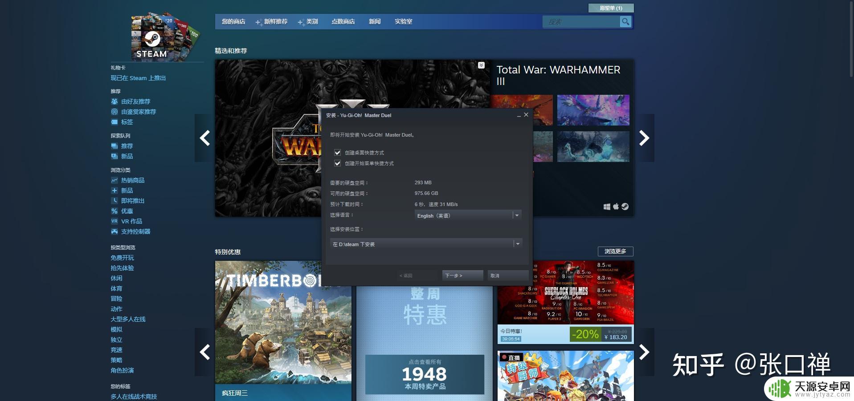Minimize the Yu-Gi-Oh install dialog
Image resolution: width=854 pixels, height=401 pixels.
(x=519, y=115)
